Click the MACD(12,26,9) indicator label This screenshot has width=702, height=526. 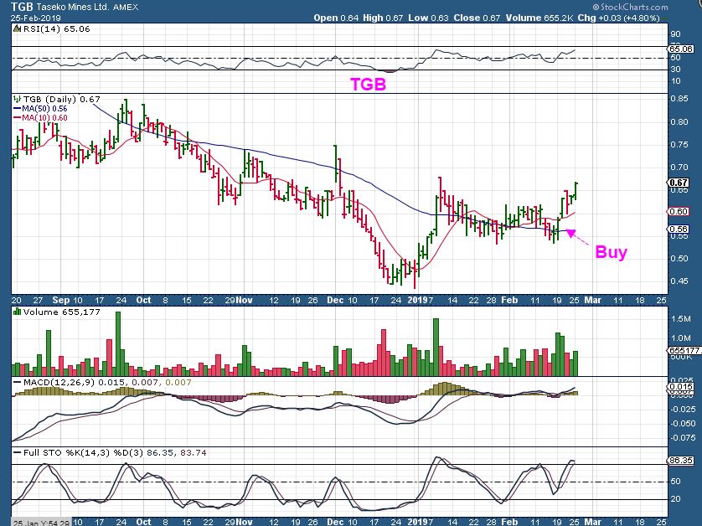[x=59, y=382]
